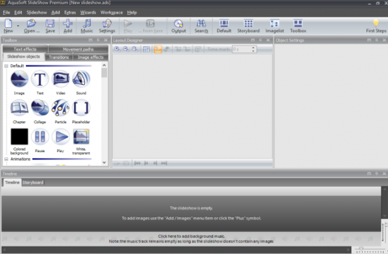The image size is (388, 254).
Task: Collapse the Default objects group
Action: pos(6,66)
